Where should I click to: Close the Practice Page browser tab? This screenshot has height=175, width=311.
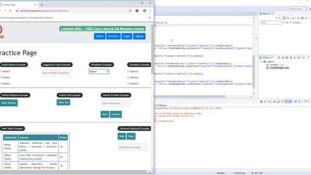(35, 4)
